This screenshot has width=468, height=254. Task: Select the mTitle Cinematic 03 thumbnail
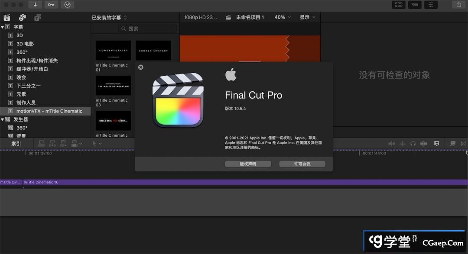(x=113, y=86)
